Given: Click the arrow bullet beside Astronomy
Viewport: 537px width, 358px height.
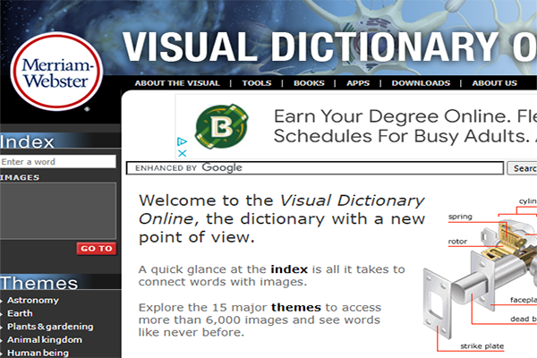Looking at the screenshot, I should [3, 301].
